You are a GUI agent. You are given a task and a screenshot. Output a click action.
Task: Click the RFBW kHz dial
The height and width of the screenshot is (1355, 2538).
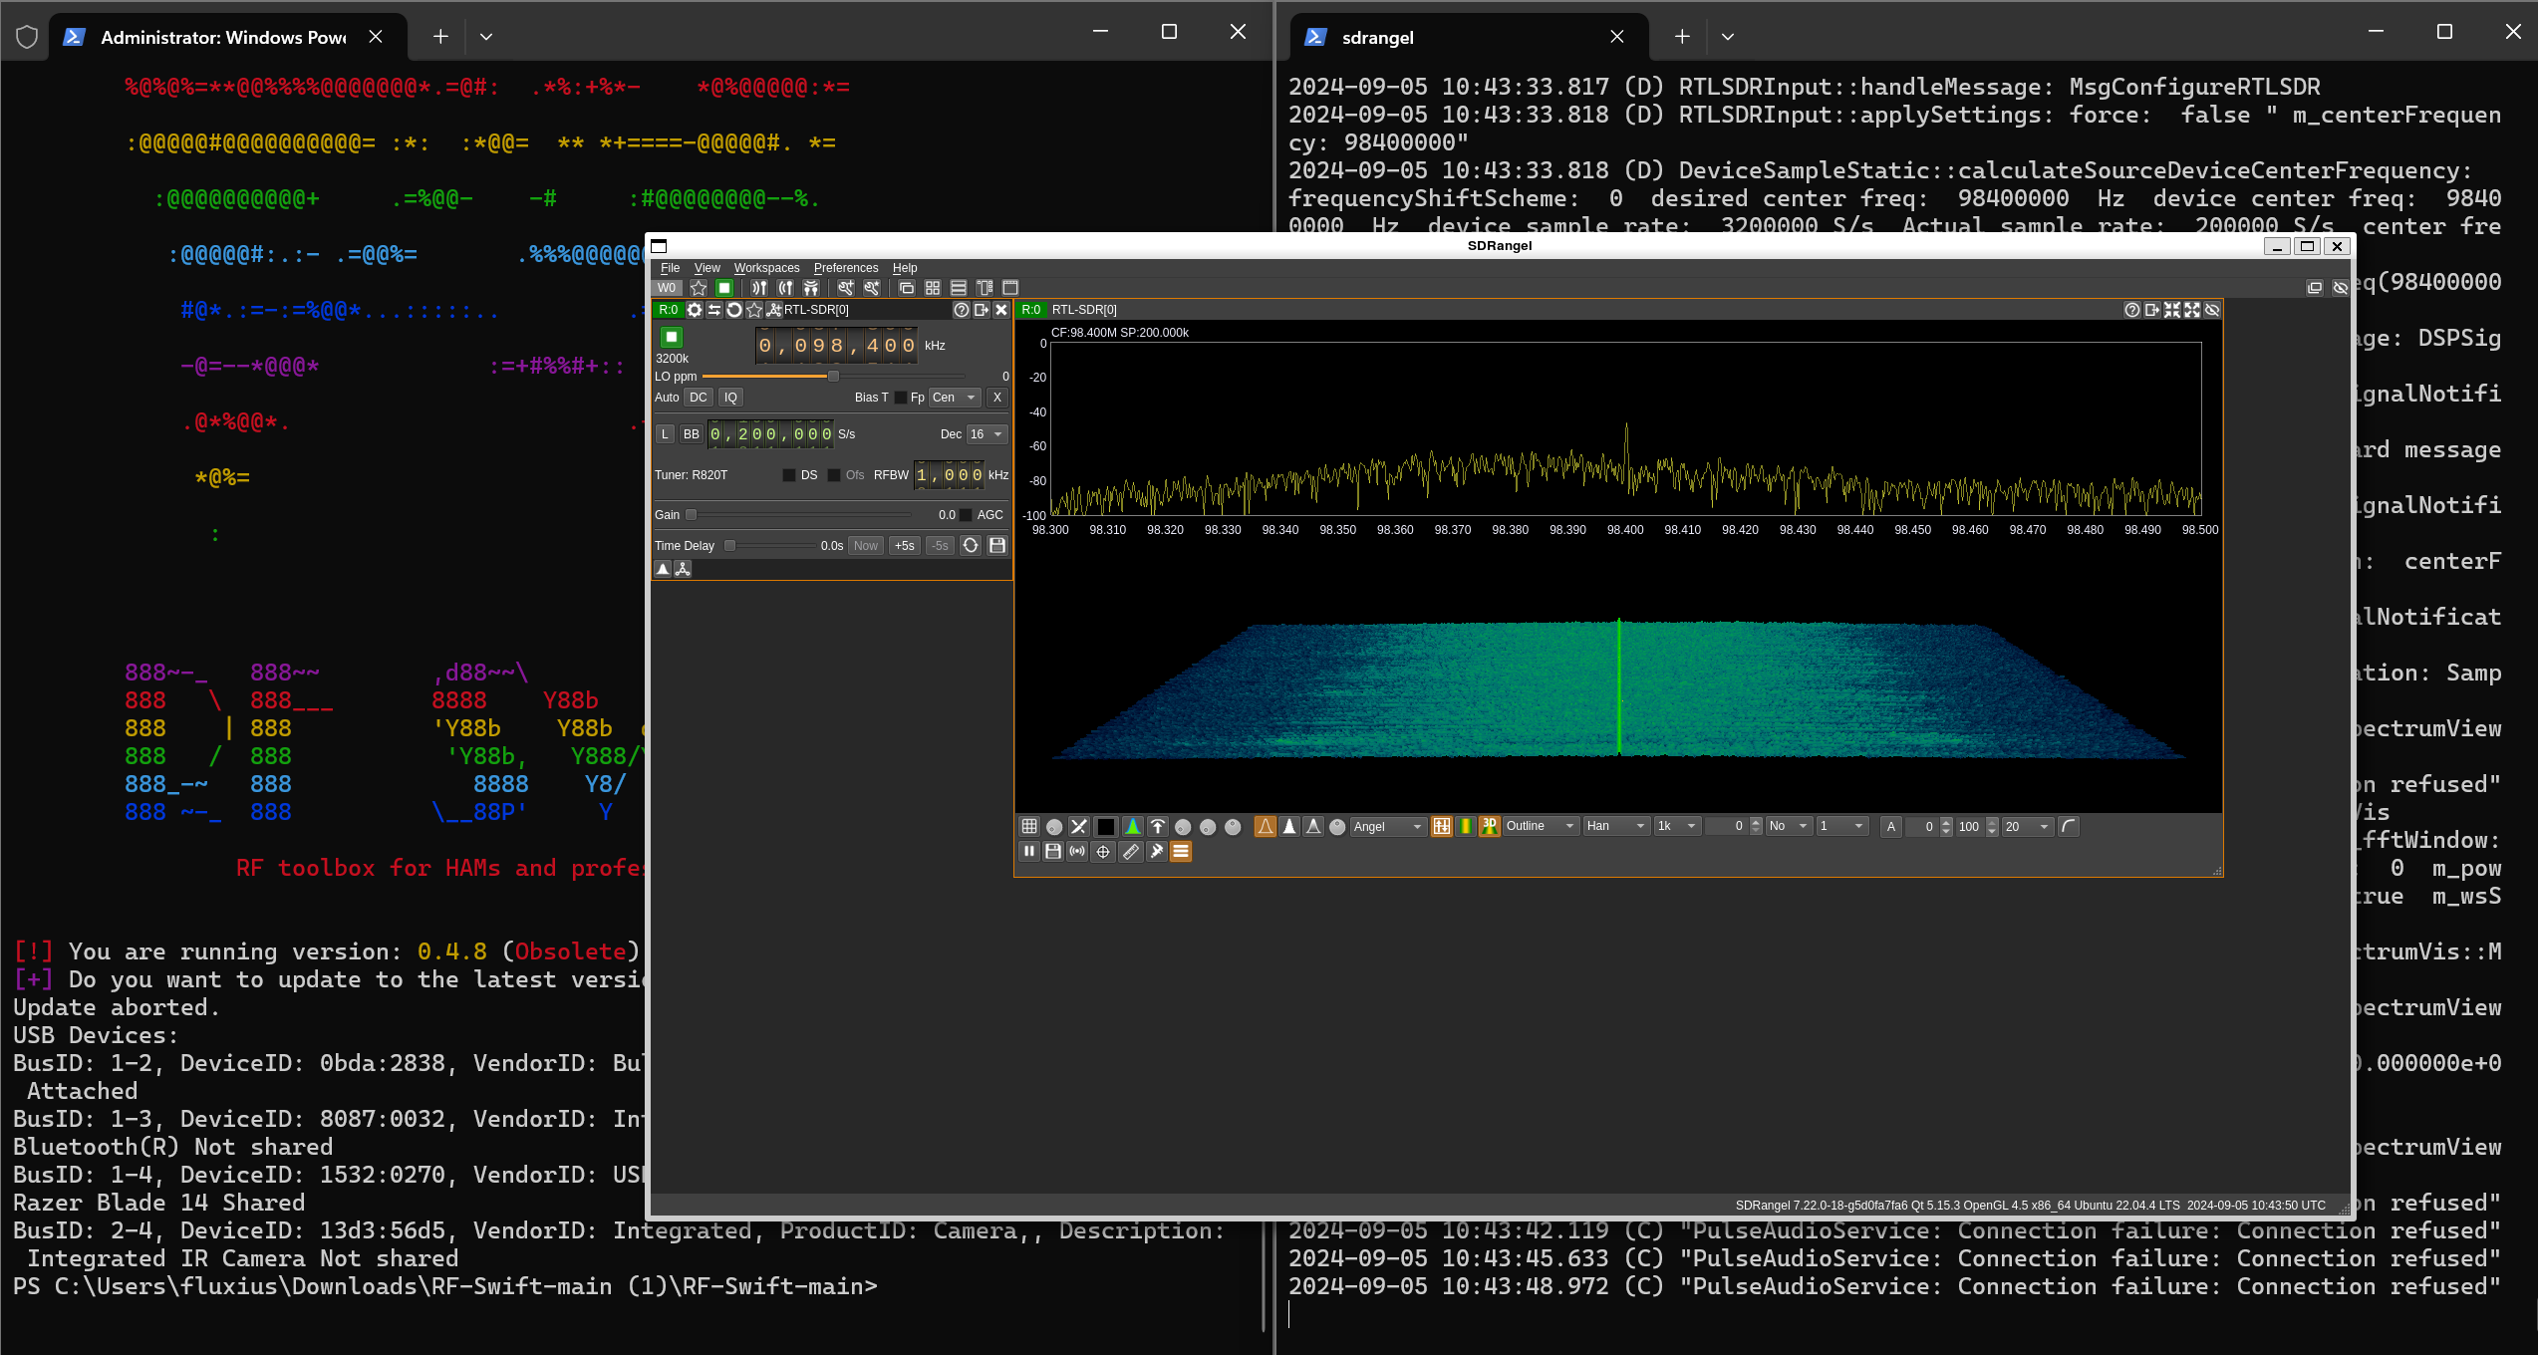click(950, 475)
